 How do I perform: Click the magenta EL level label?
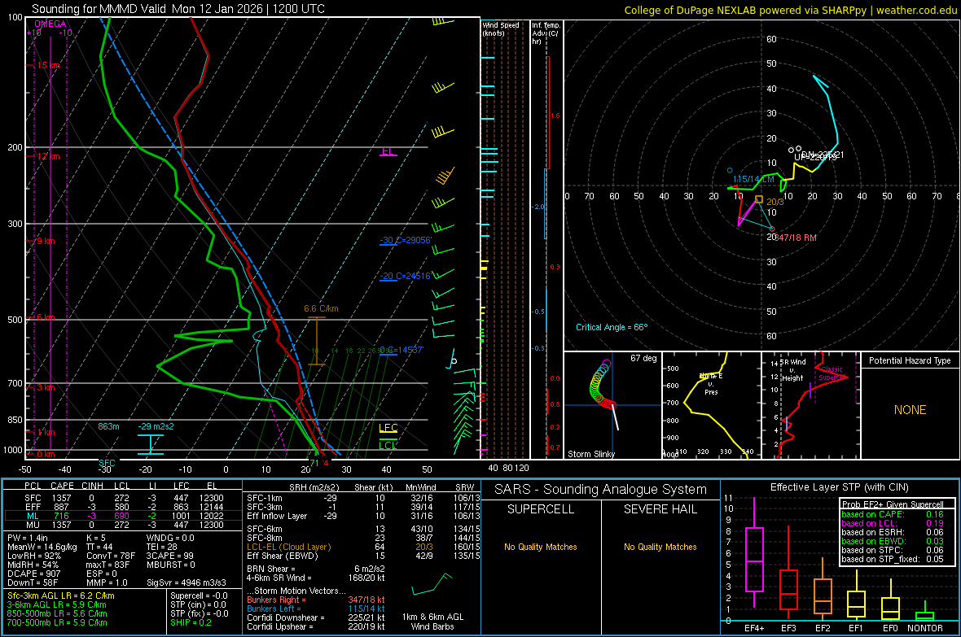point(388,151)
